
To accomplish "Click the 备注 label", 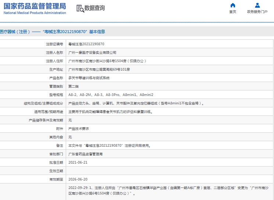I will [60, 146].
